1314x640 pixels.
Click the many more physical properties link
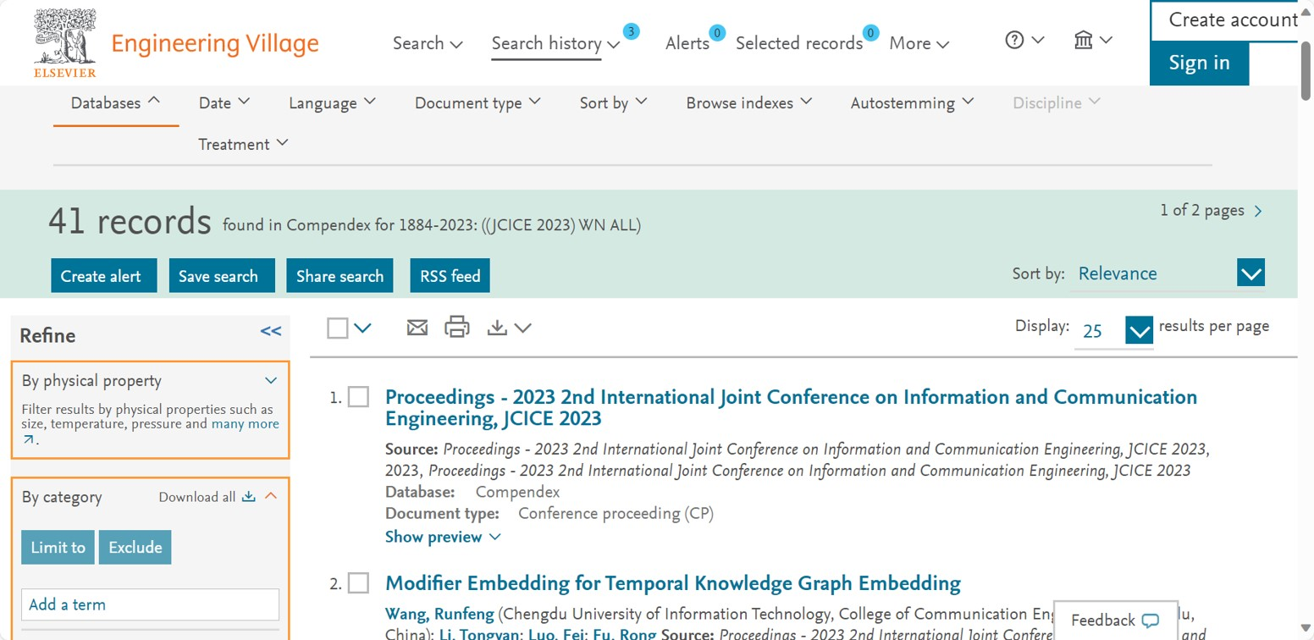pyautogui.click(x=245, y=423)
